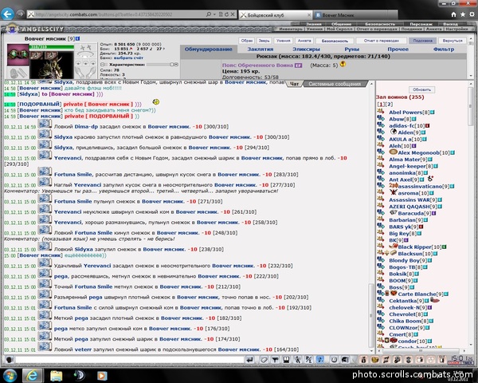The height and width of the screenshot is (383, 478).
Task: Click the browser back arrow button
Action: coord(7,14)
